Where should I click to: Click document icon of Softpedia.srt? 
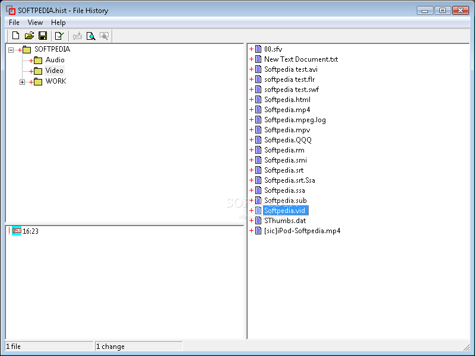click(258, 170)
